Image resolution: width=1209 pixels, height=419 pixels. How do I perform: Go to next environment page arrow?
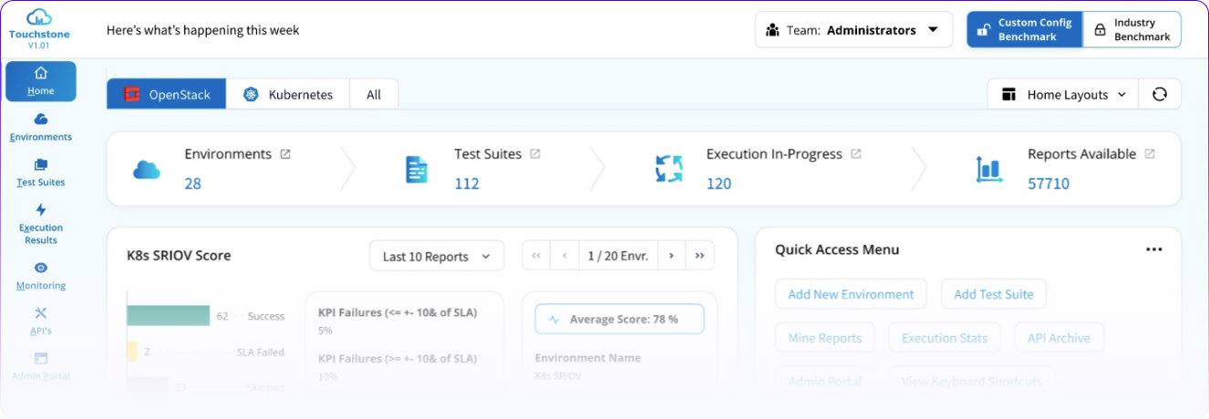[671, 256]
